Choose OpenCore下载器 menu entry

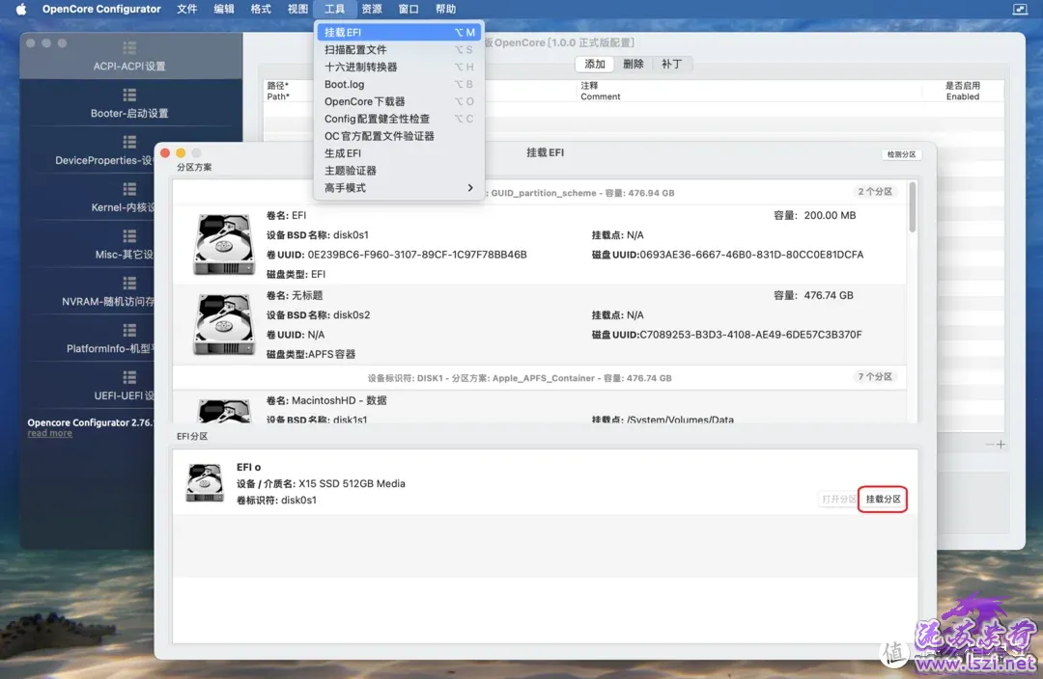click(399, 101)
